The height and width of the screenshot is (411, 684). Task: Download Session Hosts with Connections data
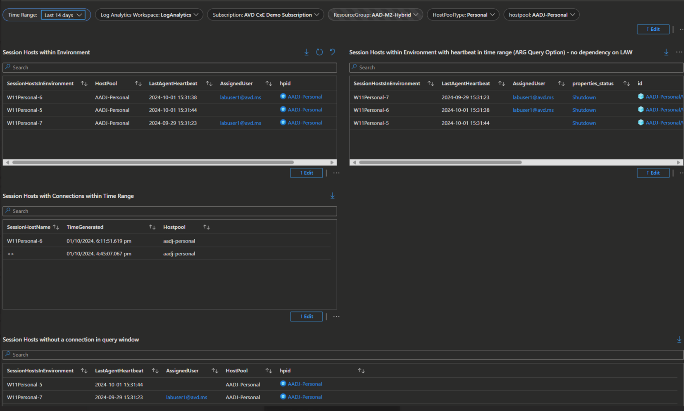(332, 196)
